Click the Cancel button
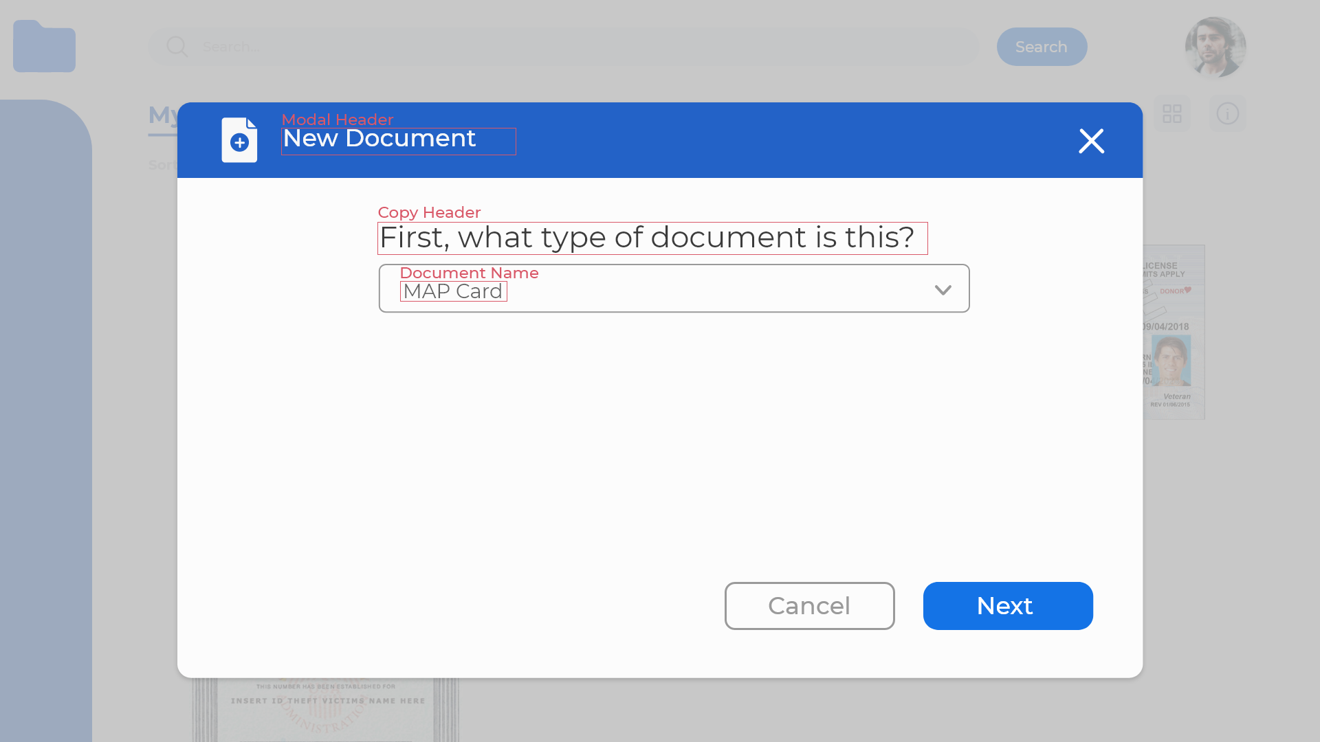Image resolution: width=1320 pixels, height=742 pixels. click(x=809, y=606)
